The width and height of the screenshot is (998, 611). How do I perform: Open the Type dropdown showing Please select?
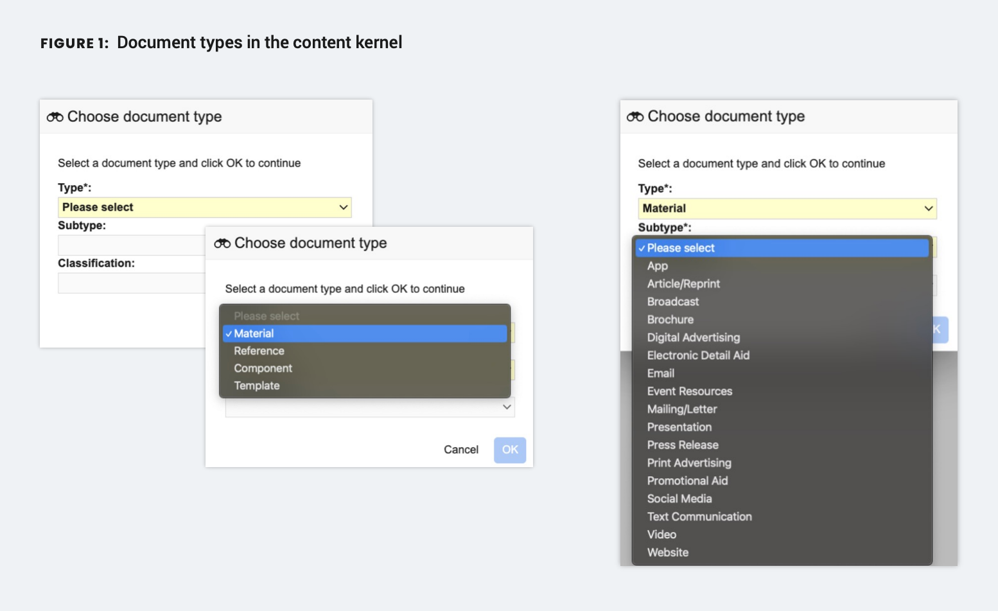(204, 208)
